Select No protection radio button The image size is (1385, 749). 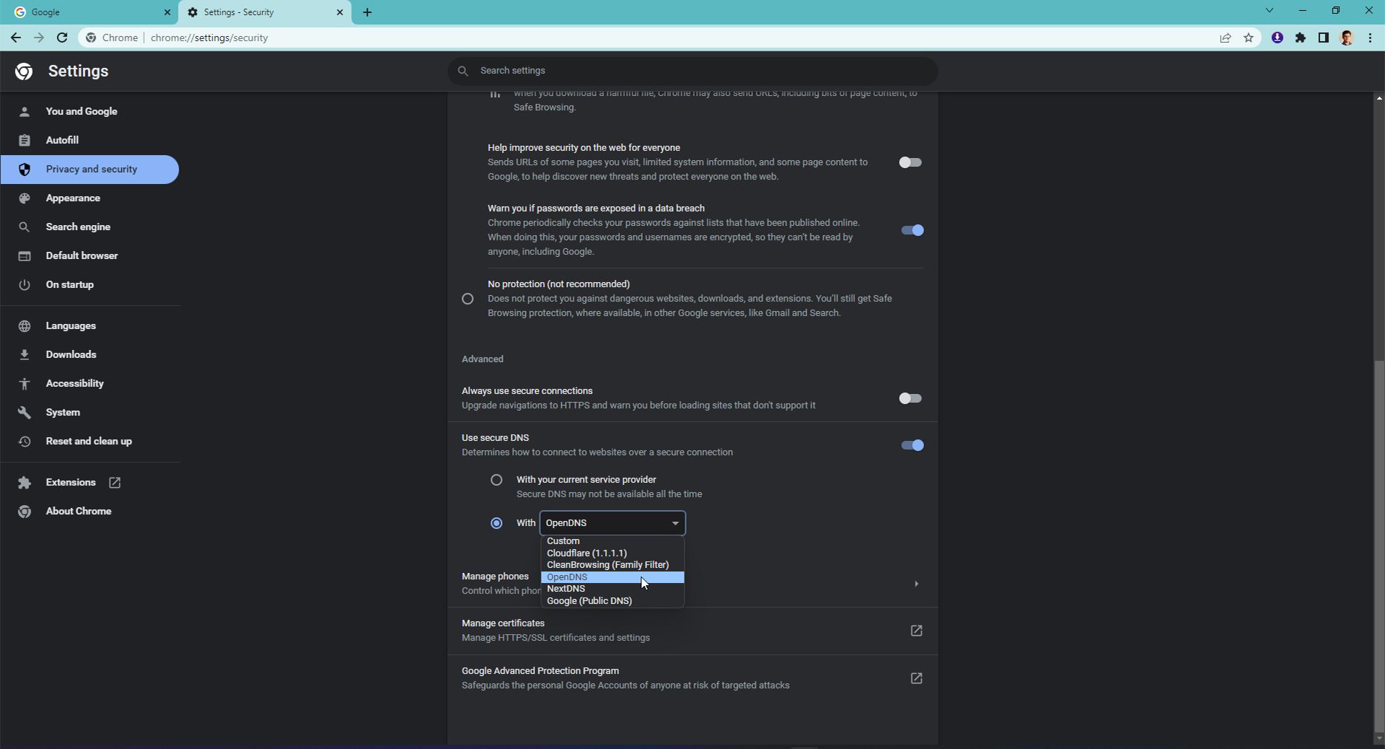pos(467,299)
